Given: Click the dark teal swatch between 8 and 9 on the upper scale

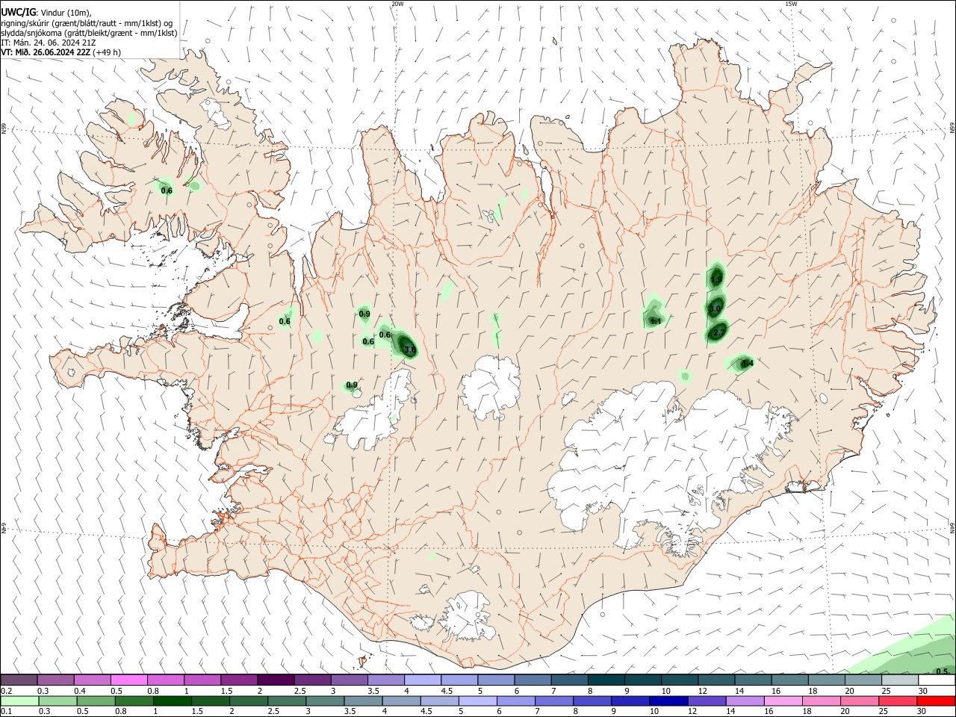Looking at the screenshot, I should [606, 680].
